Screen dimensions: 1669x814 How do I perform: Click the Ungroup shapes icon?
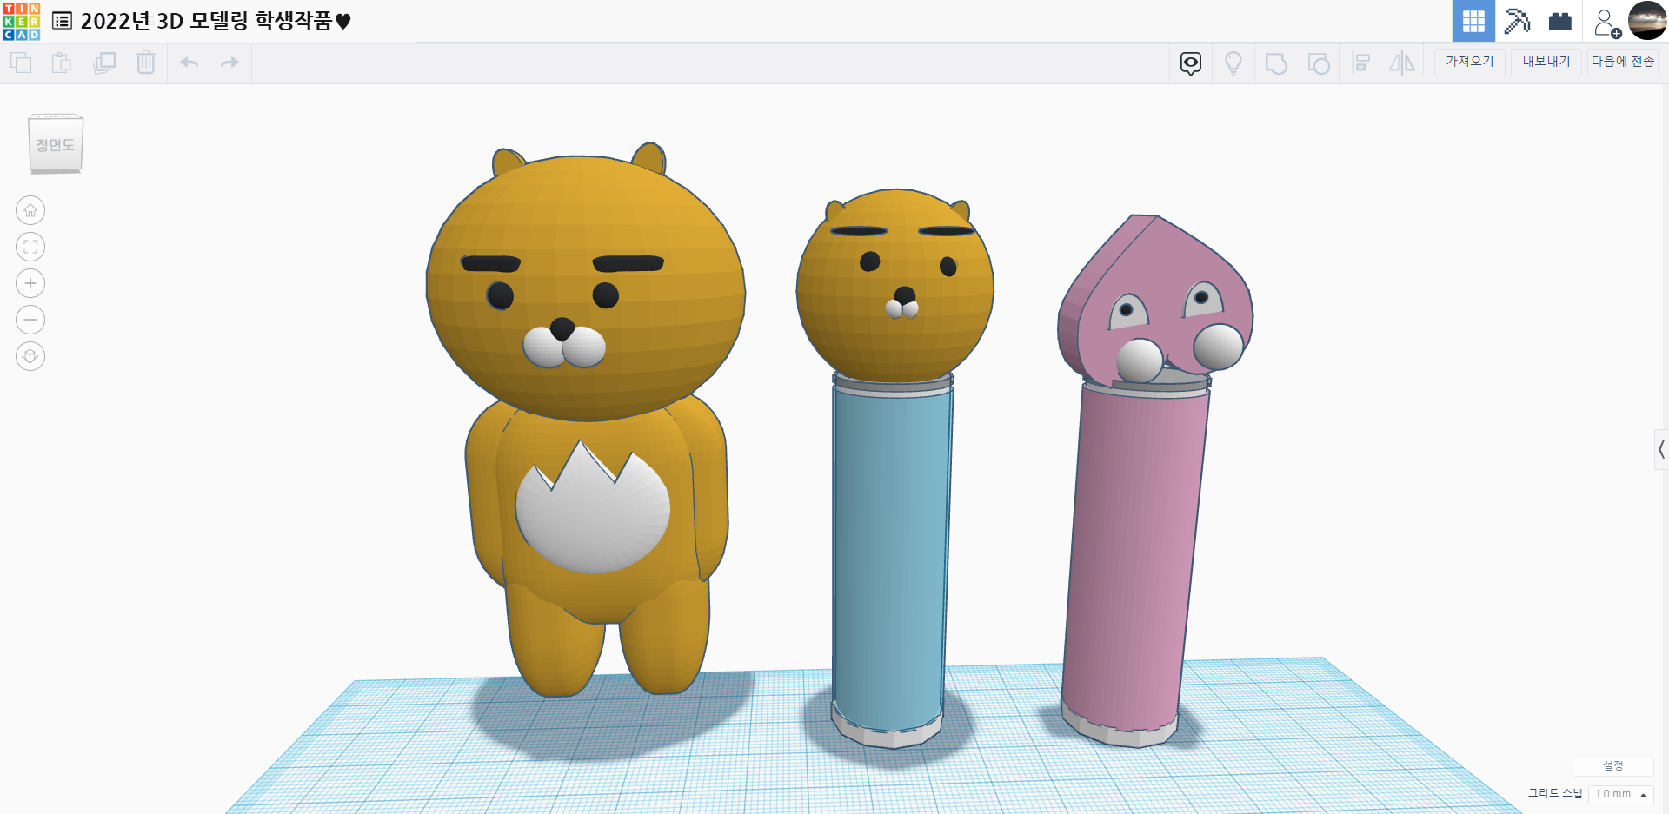[1319, 63]
